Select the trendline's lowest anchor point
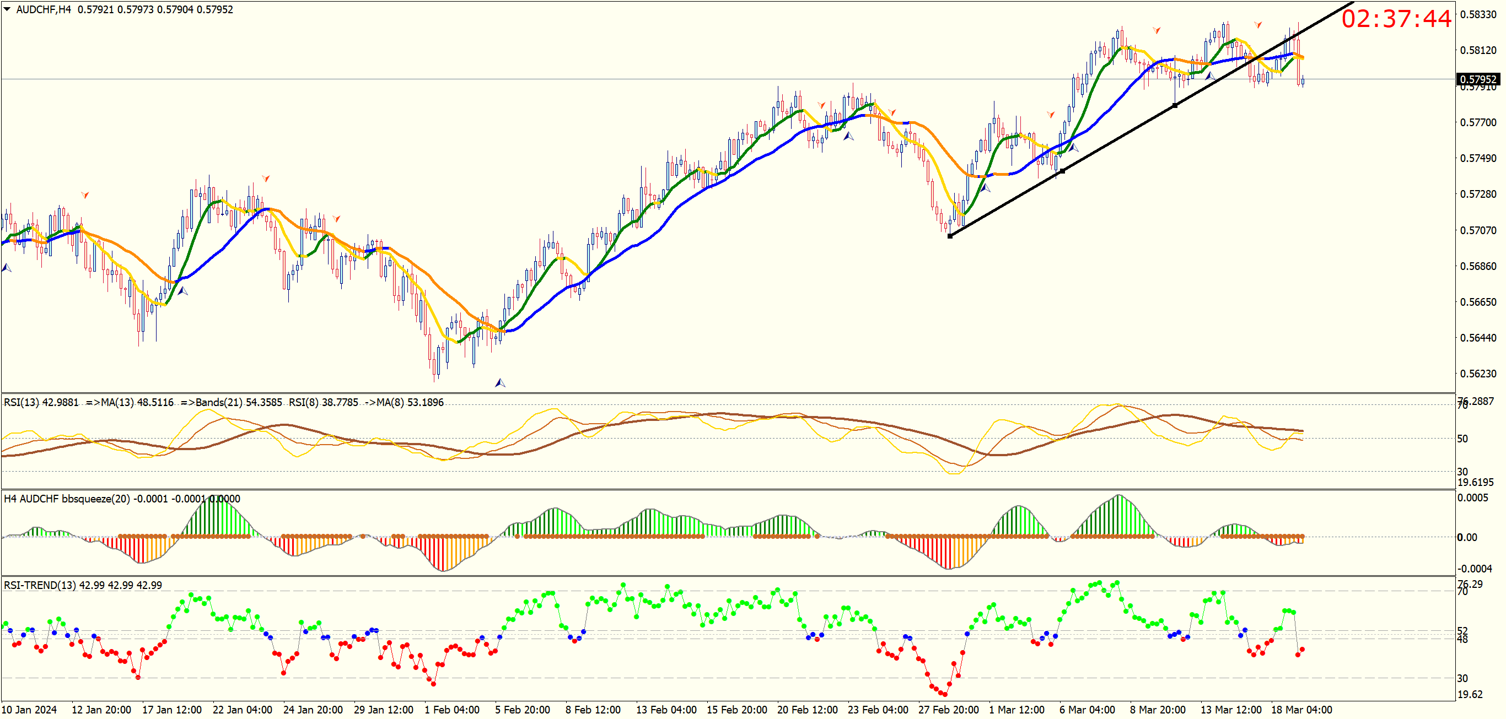 coord(950,236)
